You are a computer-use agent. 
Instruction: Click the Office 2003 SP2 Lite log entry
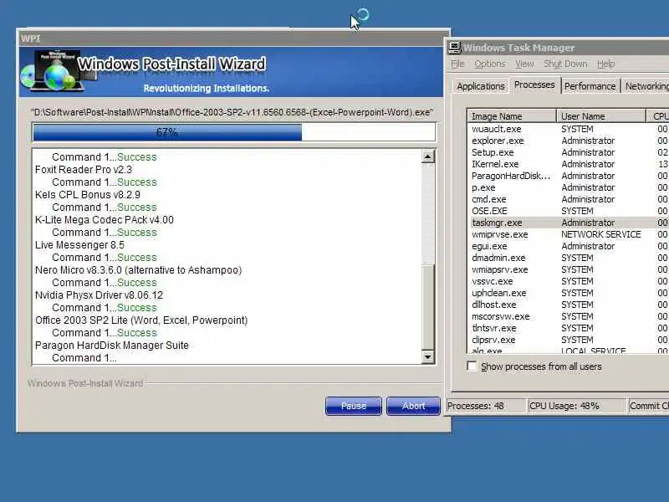[x=141, y=320]
